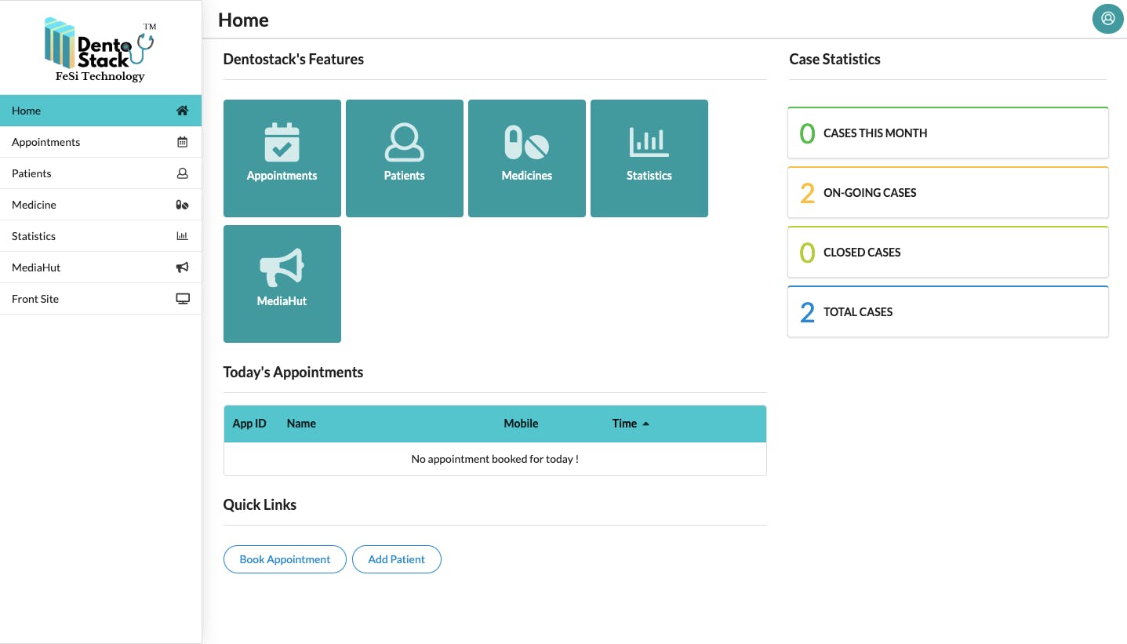The width and height of the screenshot is (1127, 644).
Task: Open the MediaHut tile label
Action: pyautogui.click(x=282, y=301)
